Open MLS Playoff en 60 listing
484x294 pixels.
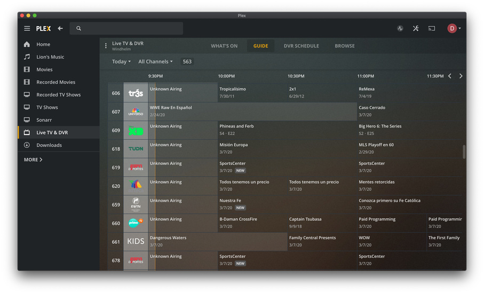(410, 148)
